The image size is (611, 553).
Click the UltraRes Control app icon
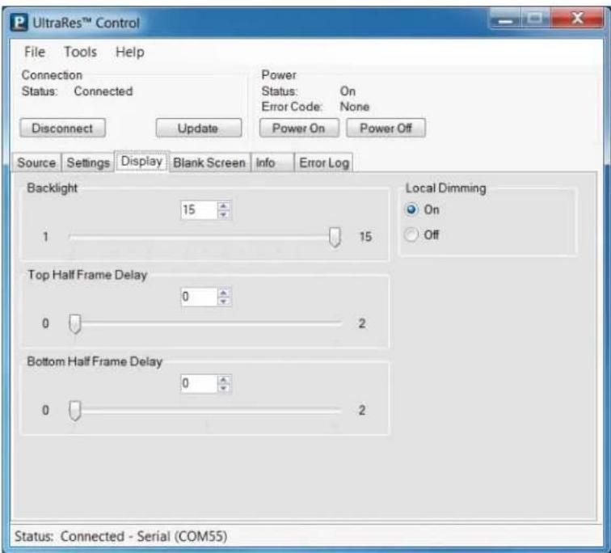tap(19, 23)
